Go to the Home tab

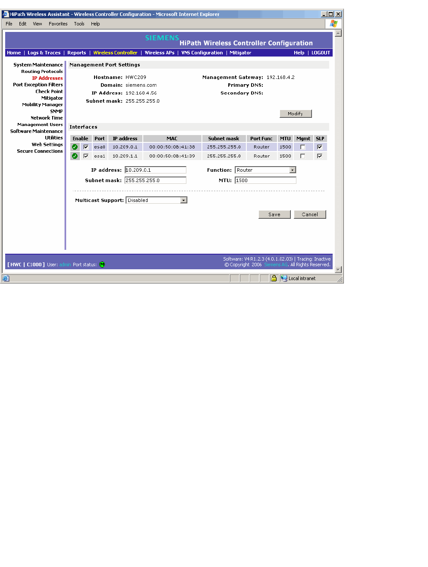coord(14,53)
